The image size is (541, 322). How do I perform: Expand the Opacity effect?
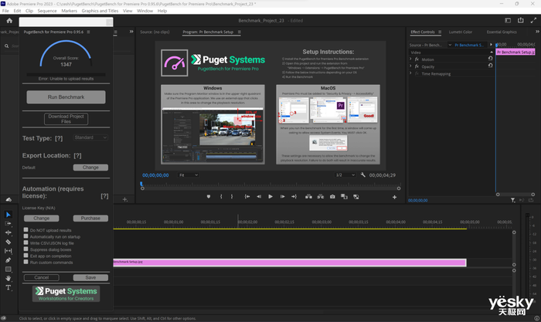coord(410,66)
